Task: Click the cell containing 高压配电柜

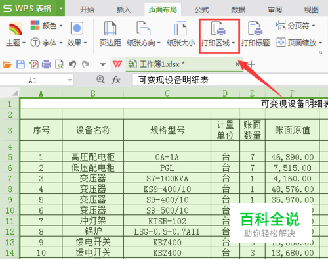Action: [93, 157]
